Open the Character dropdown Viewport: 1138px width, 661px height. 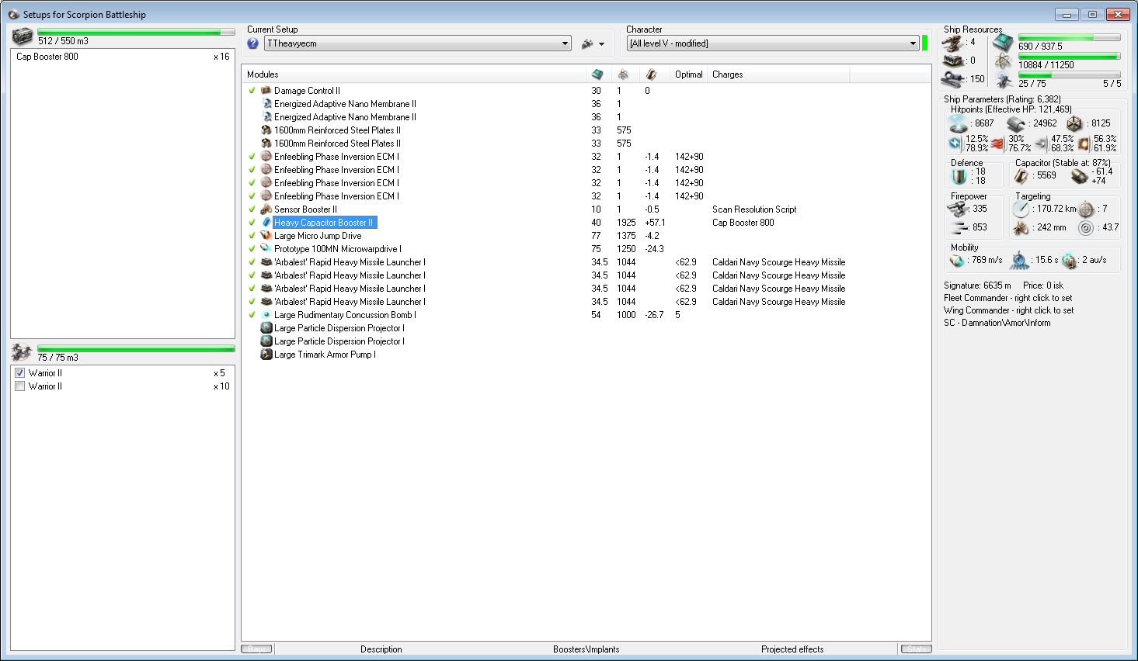click(773, 43)
